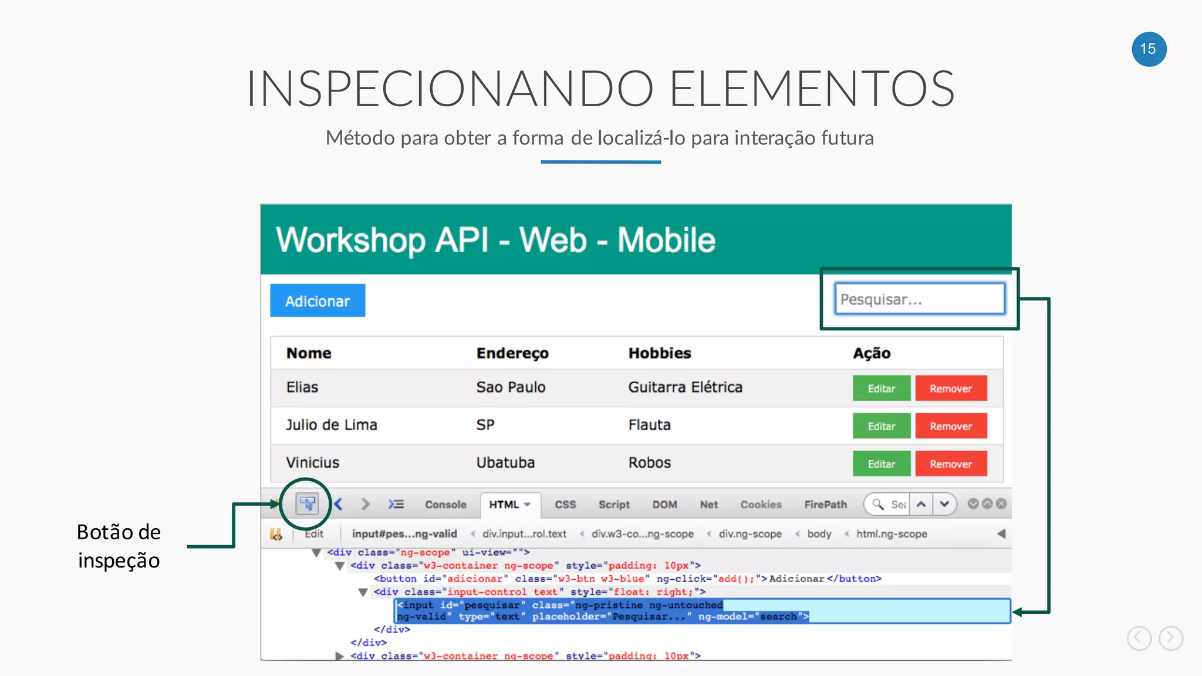Click the Hobbies column header
The height and width of the screenshot is (676, 1202).
pyautogui.click(x=660, y=353)
